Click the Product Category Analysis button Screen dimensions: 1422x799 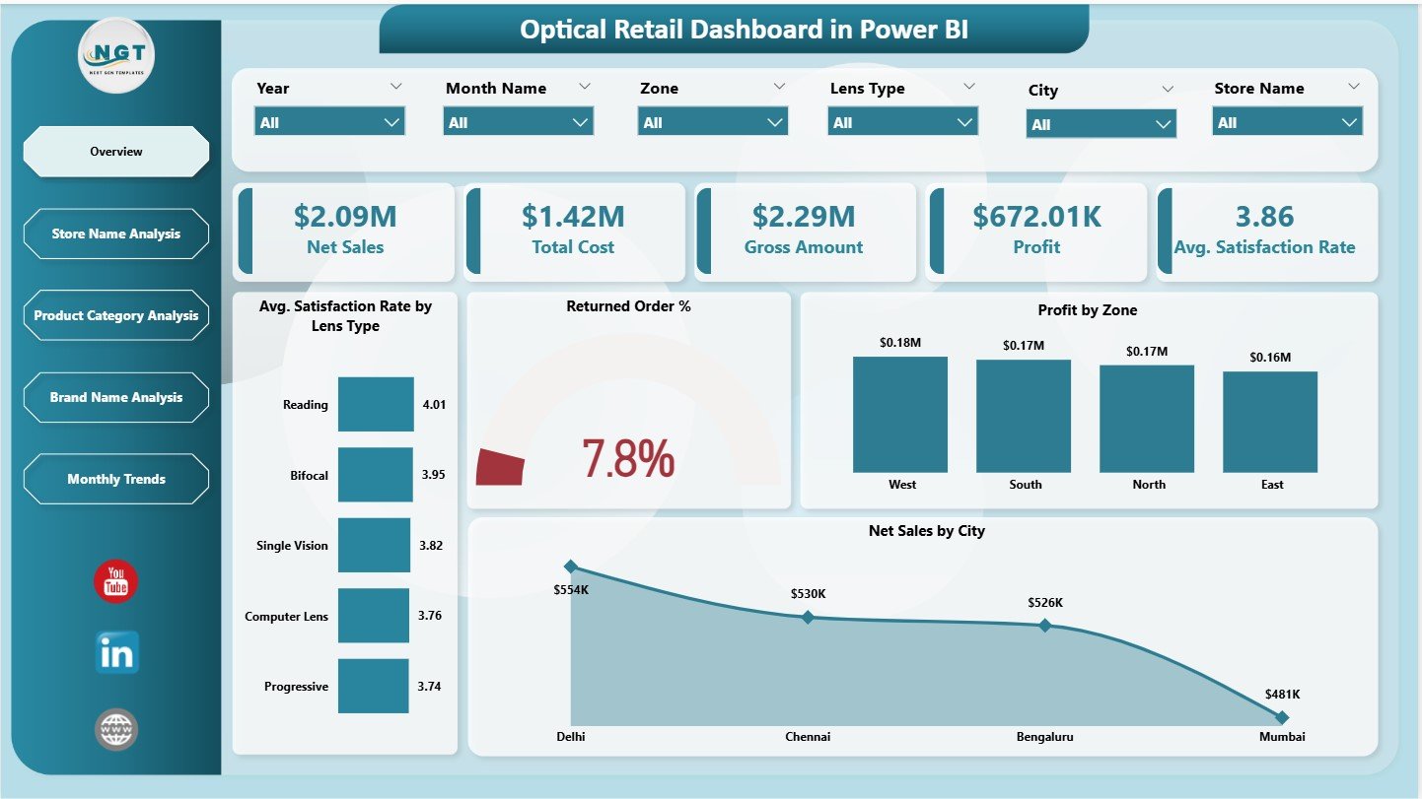pos(115,315)
